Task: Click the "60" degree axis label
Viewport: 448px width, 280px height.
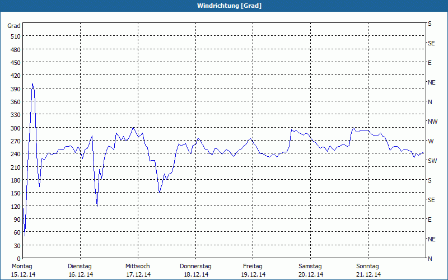Action: (17, 232)
